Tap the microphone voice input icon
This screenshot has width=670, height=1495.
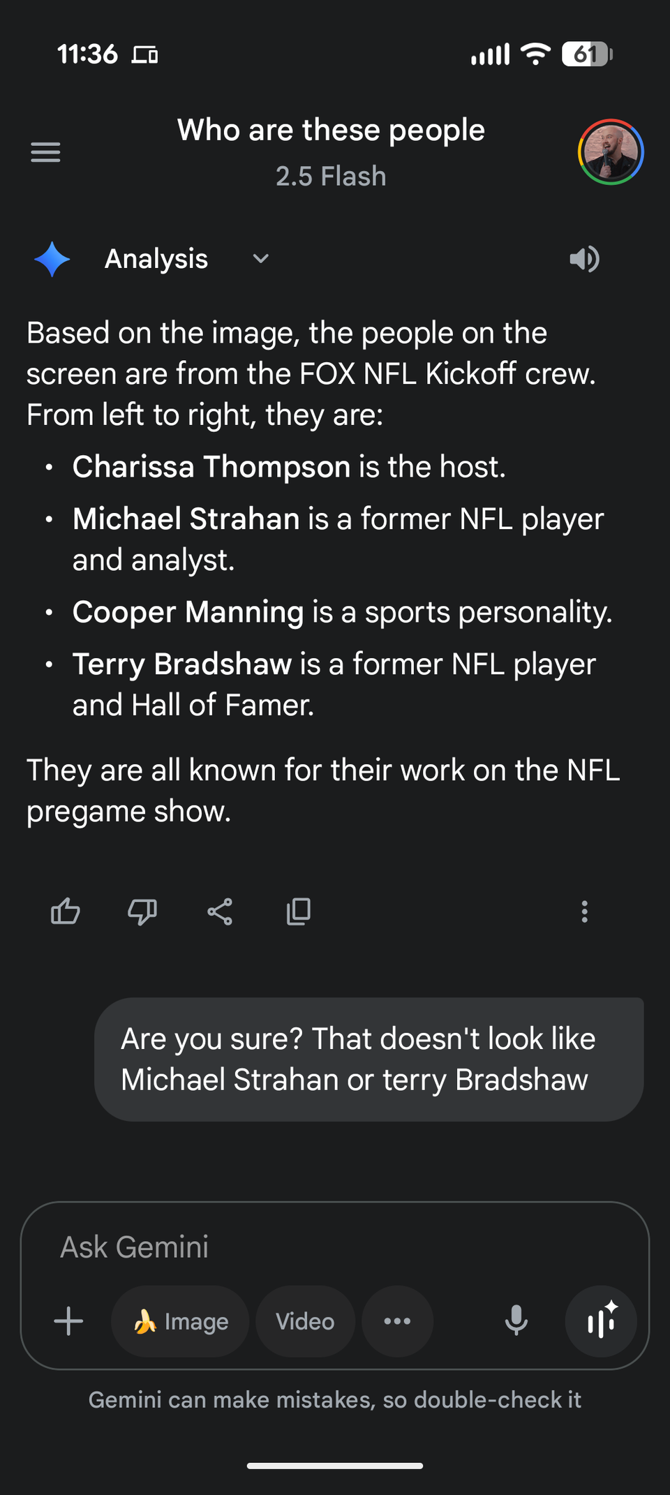(516, 1321)
